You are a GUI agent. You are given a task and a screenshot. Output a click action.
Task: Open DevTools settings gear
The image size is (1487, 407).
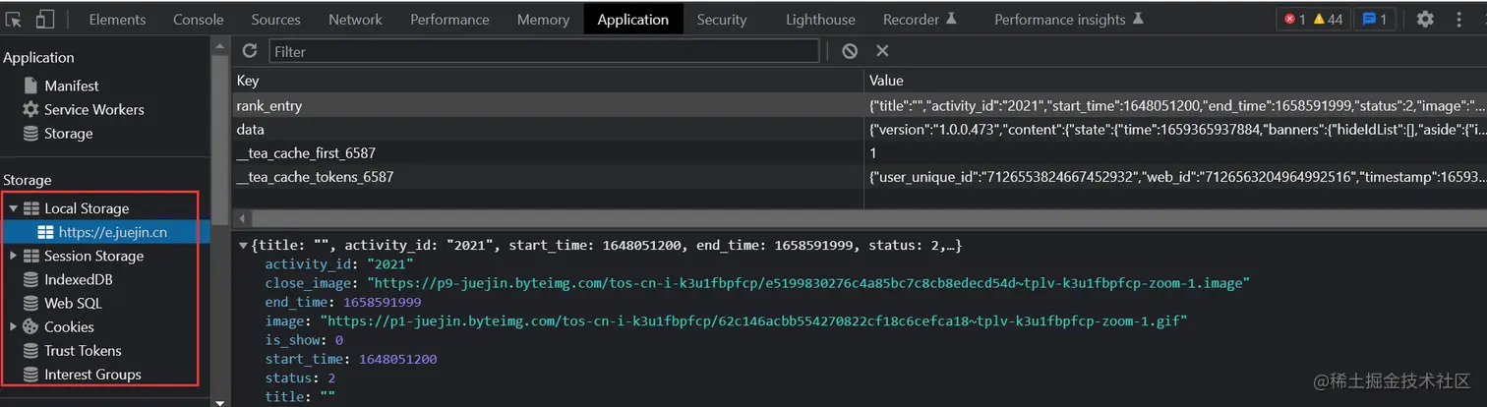point(1424,20)
